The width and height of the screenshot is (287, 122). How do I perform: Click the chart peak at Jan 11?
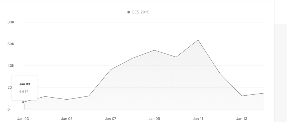click(x=198, y=40)
